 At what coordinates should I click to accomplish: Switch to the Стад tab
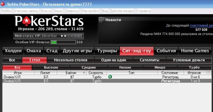(52, 51)
